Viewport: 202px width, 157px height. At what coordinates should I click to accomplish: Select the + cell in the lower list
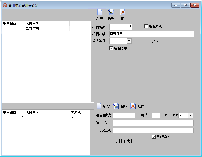click(x=76, y=117)
